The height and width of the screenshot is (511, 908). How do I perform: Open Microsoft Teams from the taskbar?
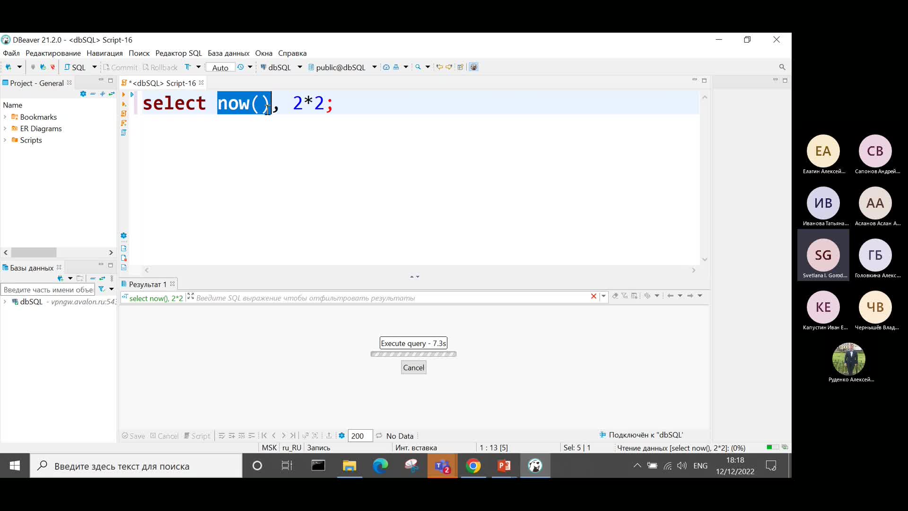tap(443, 466)
